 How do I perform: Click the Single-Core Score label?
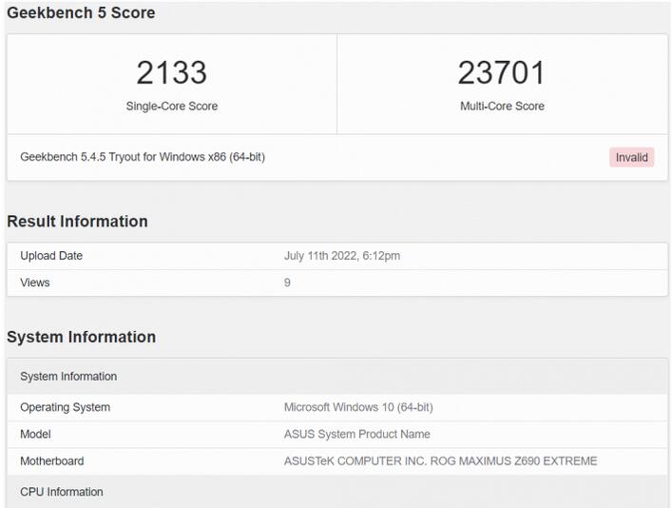click(172, 106)
